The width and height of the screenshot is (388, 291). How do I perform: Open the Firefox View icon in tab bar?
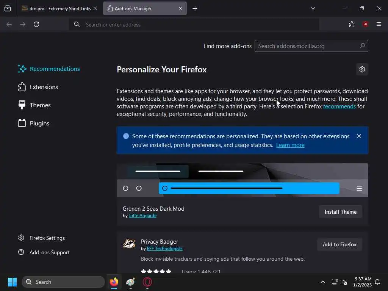(x=8, y=8)
